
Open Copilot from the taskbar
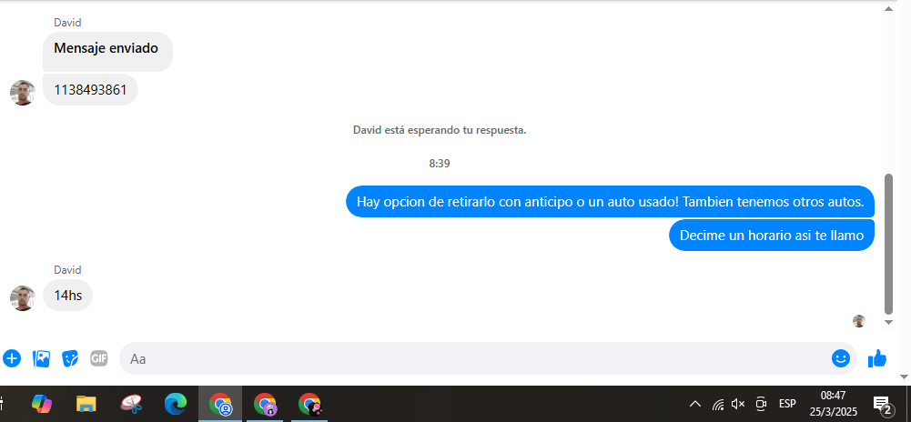click(x=42, y=404)
